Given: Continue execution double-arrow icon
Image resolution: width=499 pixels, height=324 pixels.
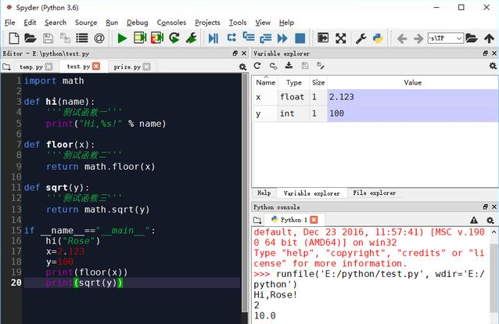Looking at the screenshot, I should tap(282, 38).
